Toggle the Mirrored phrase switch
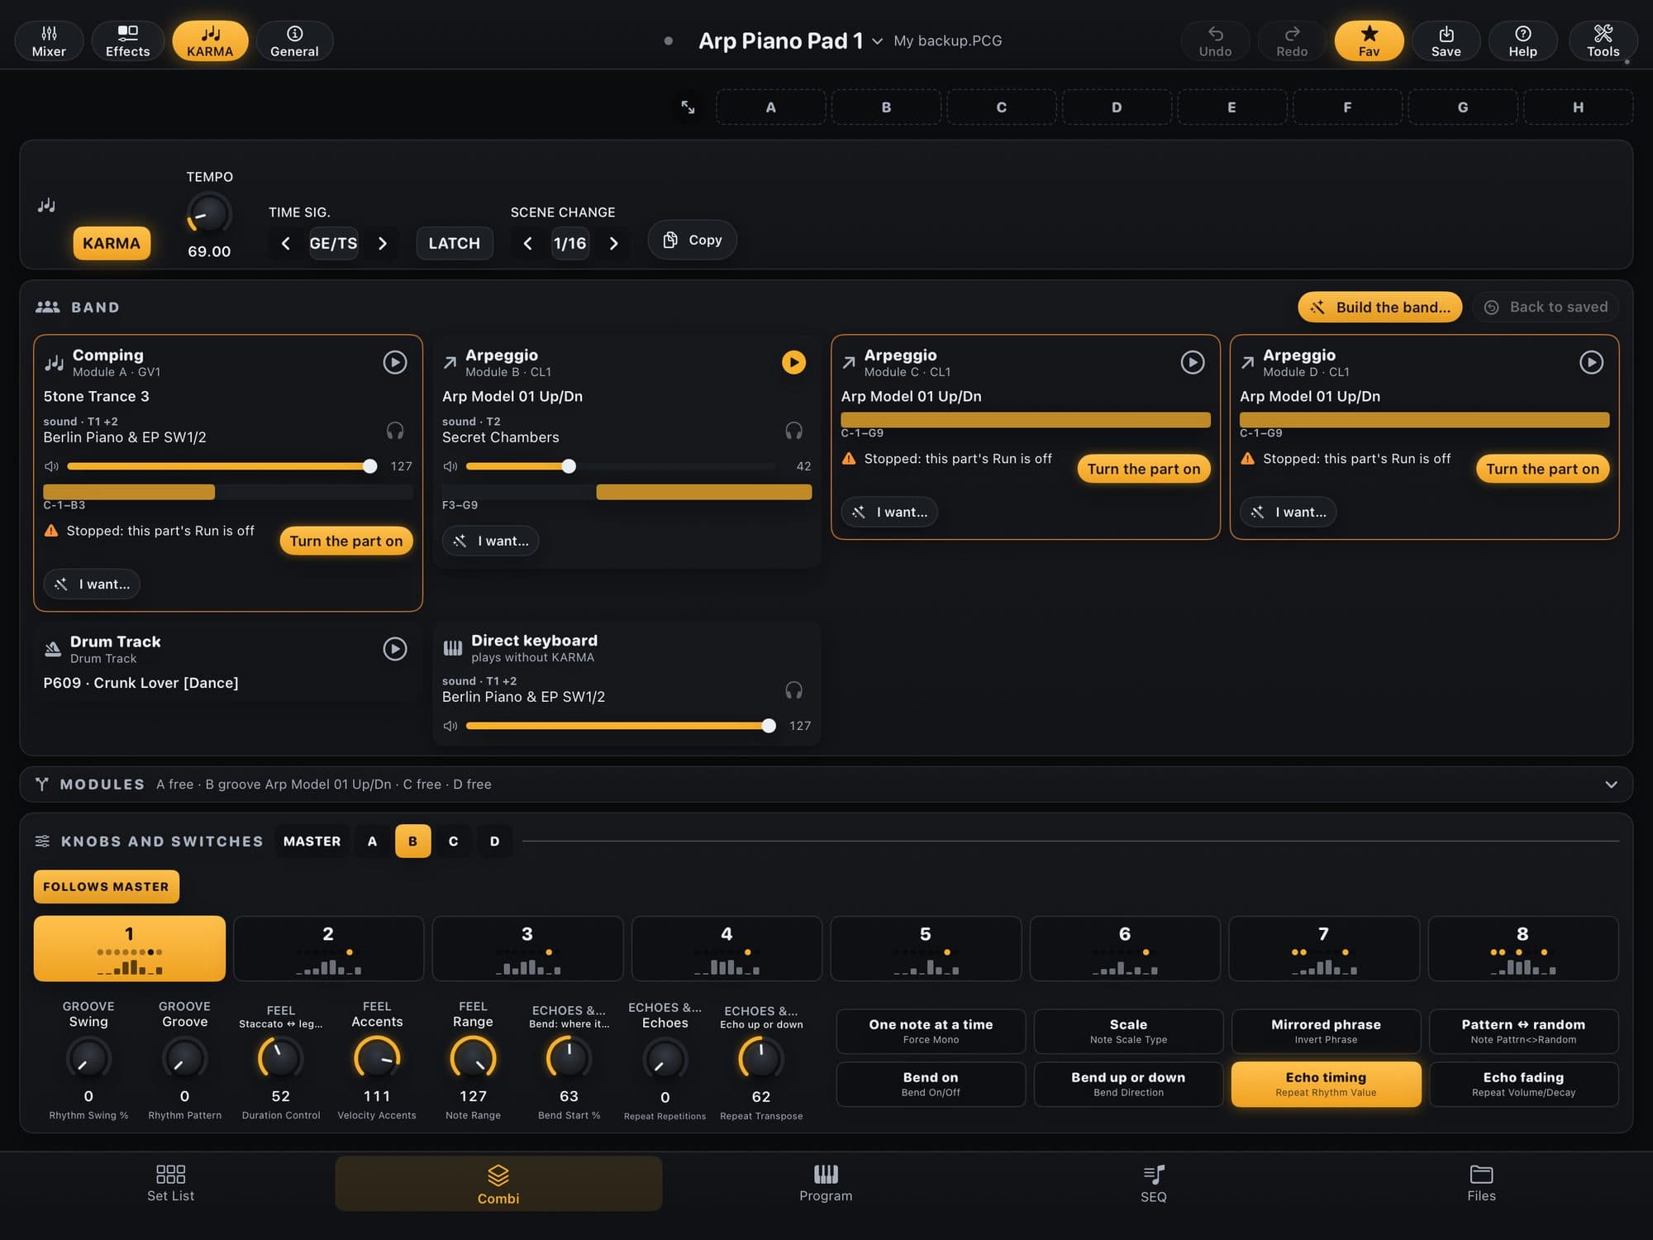This screenshot has height=1240, width=1653. pos(1326,1031)
